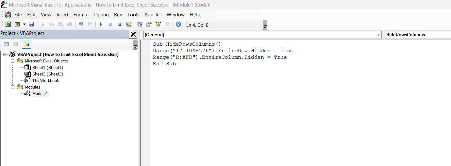Open Find with the binoculars icon
This screenshot has width=451, height=166.
tap(70, 25)
